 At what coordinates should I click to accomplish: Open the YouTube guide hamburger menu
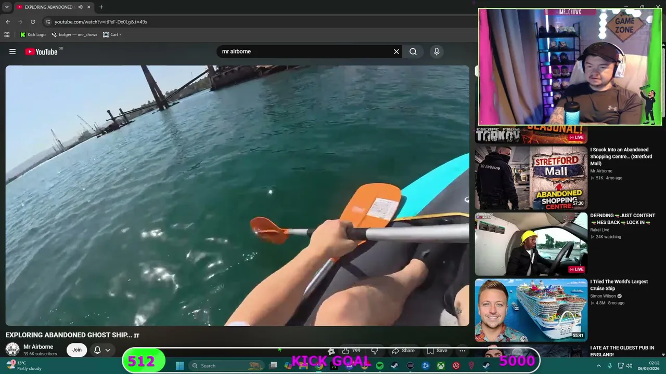tap(12, 51)
